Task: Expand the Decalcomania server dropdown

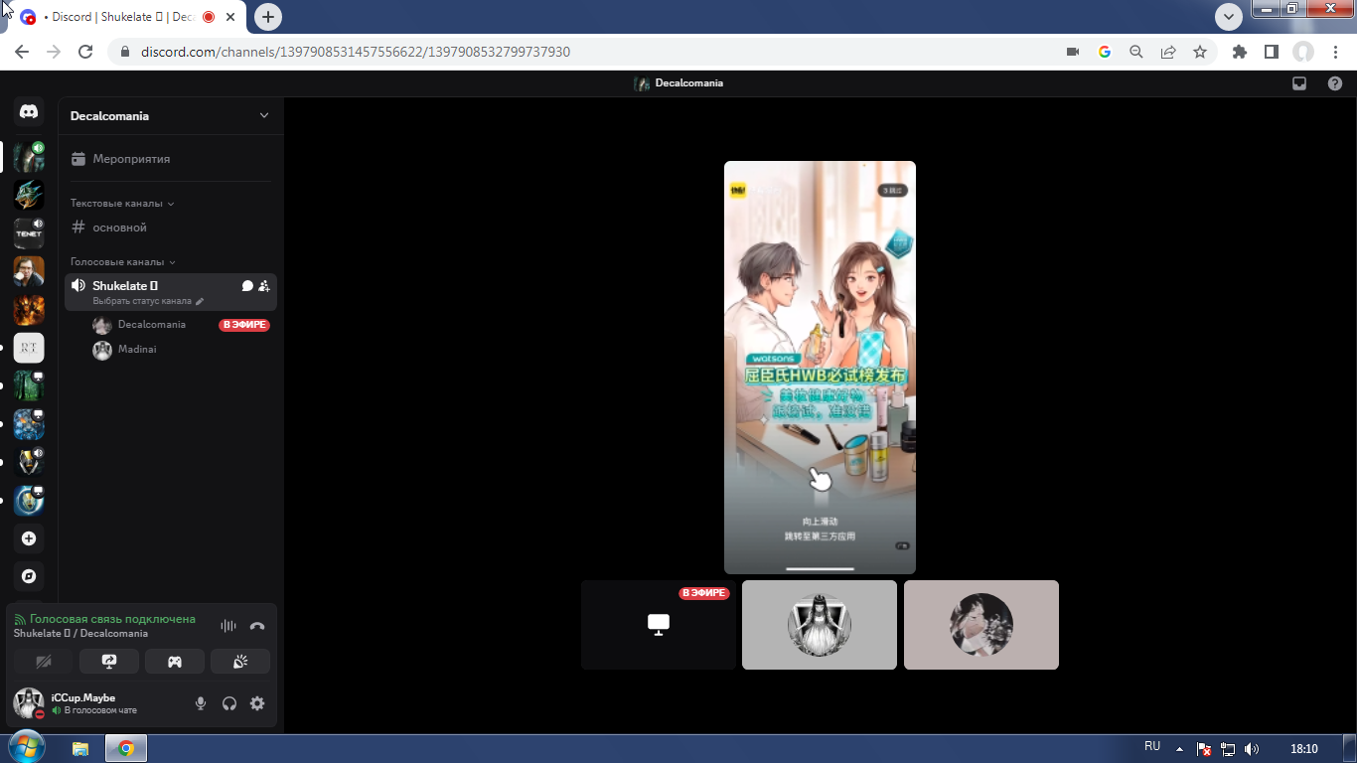Action: (264, 116)
